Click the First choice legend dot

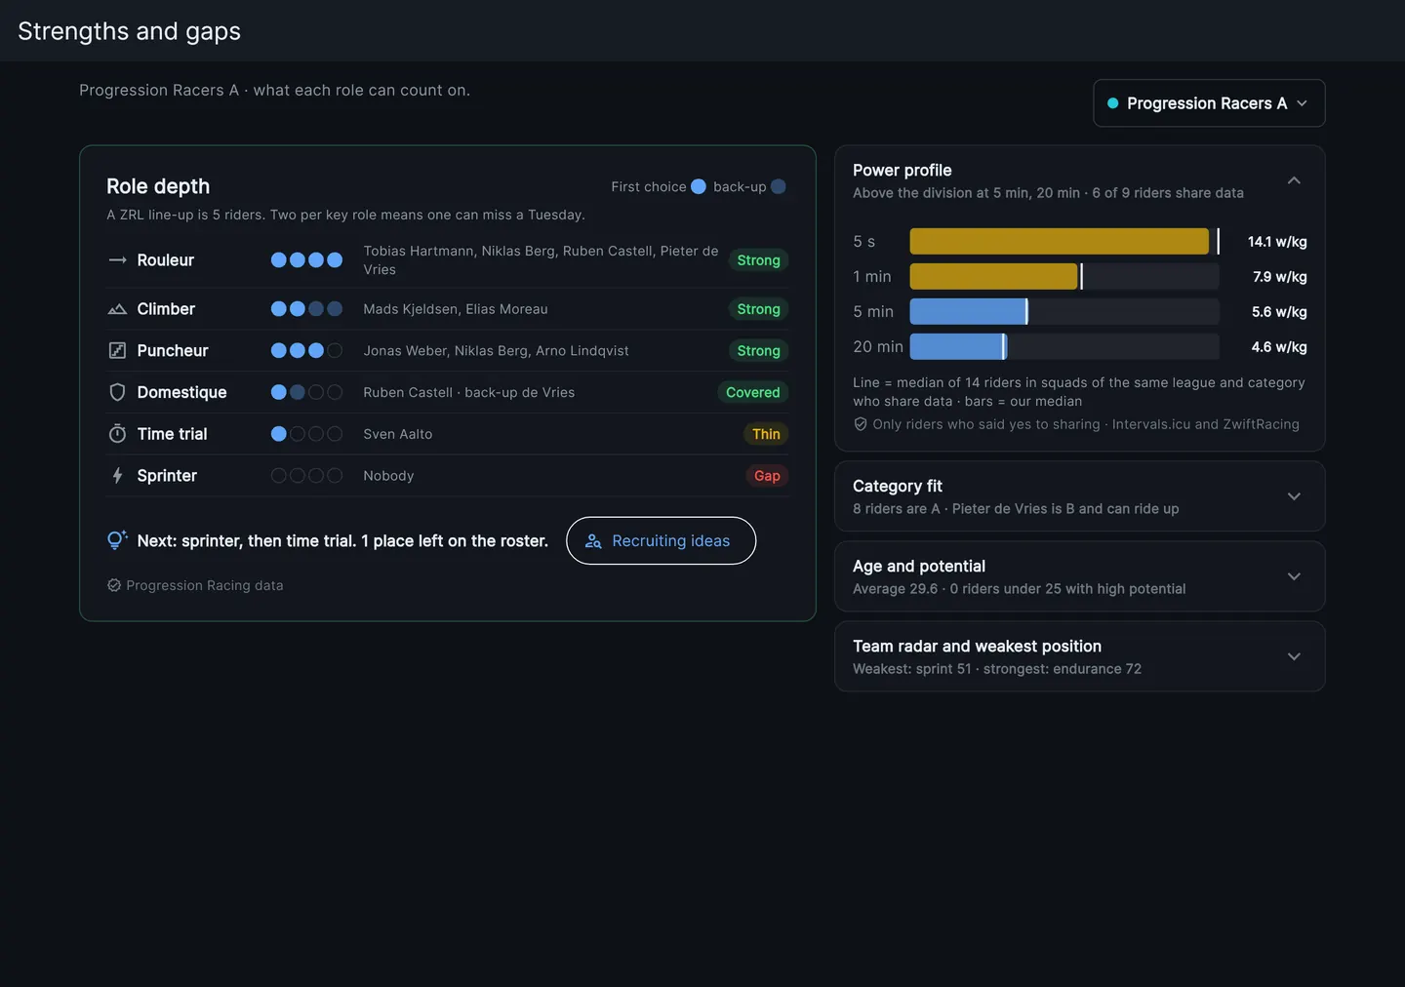[x=699, y=186]
